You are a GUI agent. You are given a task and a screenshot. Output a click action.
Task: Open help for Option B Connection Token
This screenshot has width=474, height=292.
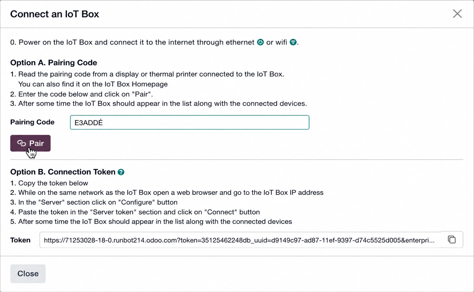(x=121, y=172)
